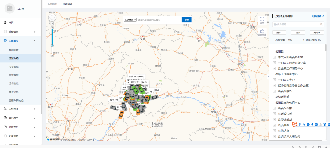Click the map zoom level slider bar
The image size is (330, 148).
click(52, 41)
